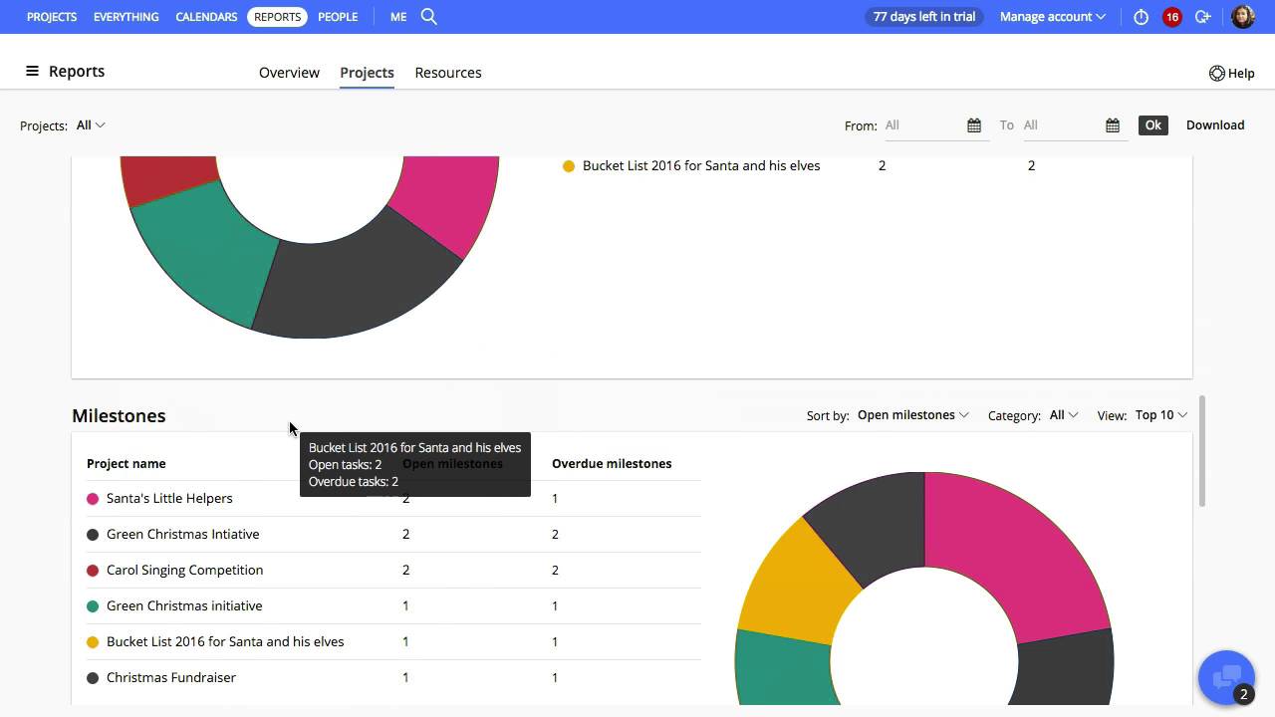The width and height of the screenshot is (1275, 717).
Task: Click the Help lifebuoy icon
Action: (1216, 73)
